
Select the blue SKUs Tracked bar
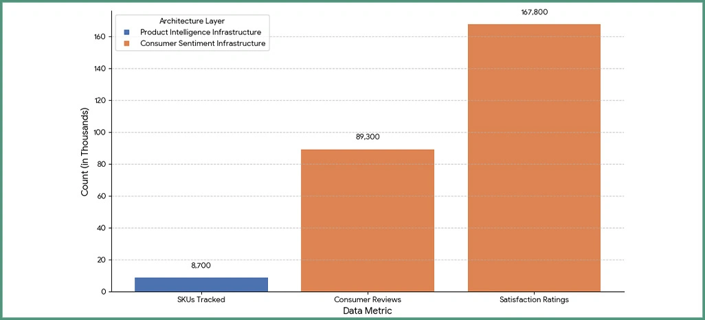click(201, 284)
